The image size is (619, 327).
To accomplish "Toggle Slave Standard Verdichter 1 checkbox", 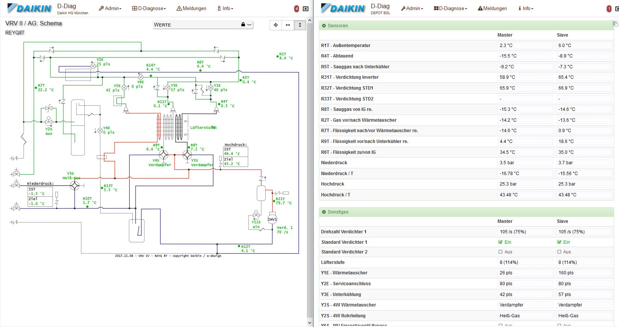I will pos(559,242).
